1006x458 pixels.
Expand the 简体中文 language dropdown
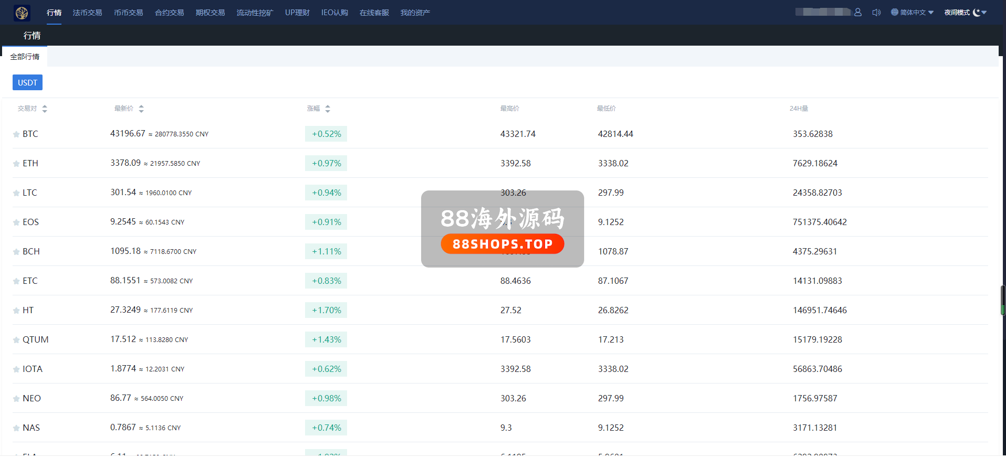coord(931,13)
